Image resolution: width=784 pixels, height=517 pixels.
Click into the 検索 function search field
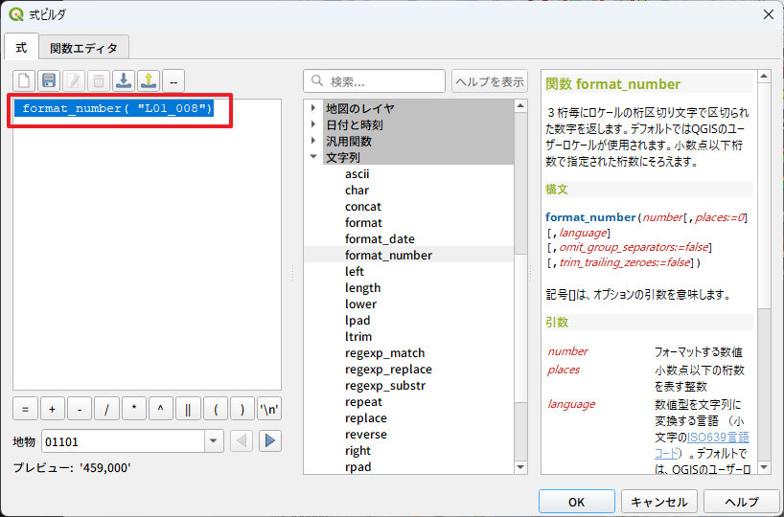point(383,81)
